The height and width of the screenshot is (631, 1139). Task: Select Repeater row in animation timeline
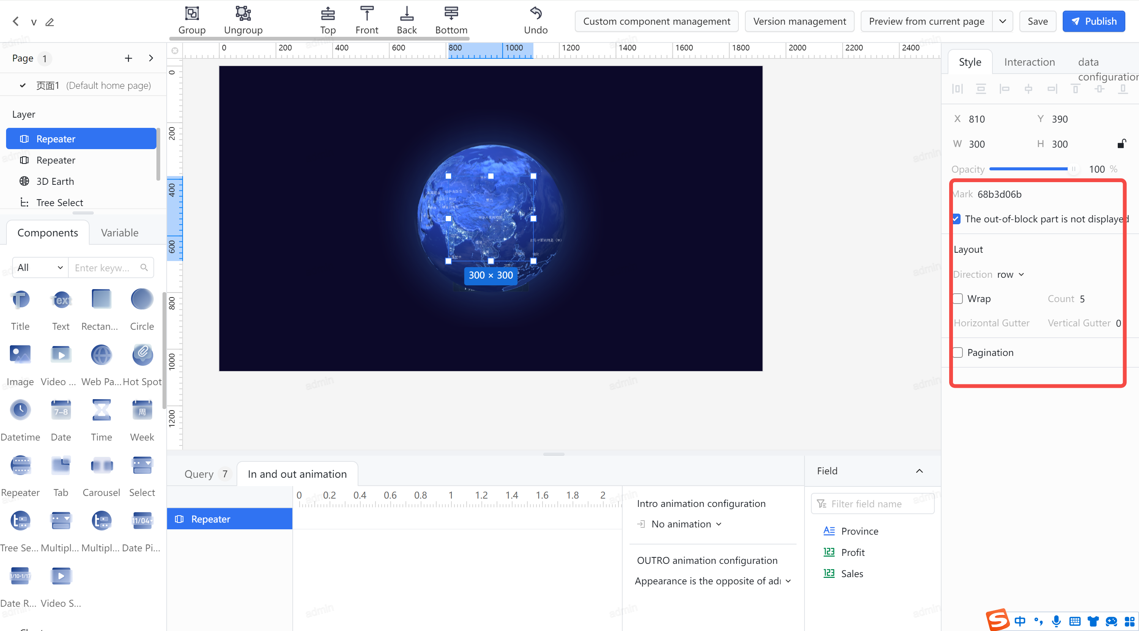pyautogui.click(x=229, y=519)
